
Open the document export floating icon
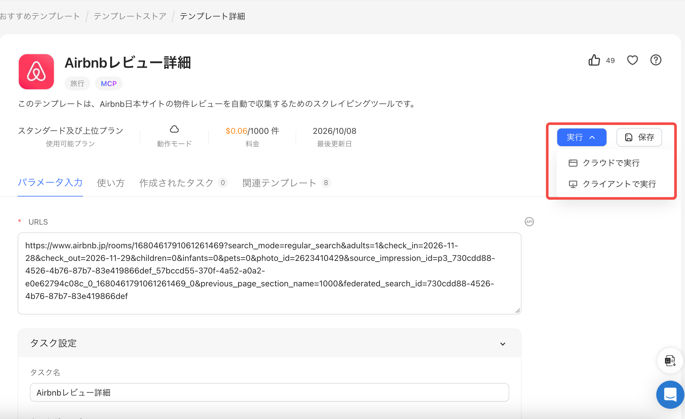point(670,360)
